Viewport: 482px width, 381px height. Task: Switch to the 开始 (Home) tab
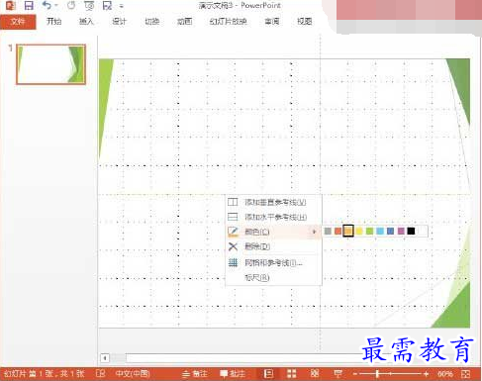tap(53, 22)
